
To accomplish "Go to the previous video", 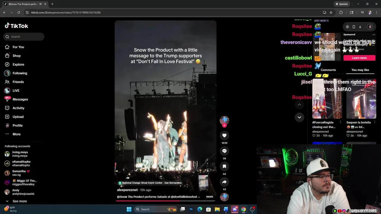I will coord(299,105).
